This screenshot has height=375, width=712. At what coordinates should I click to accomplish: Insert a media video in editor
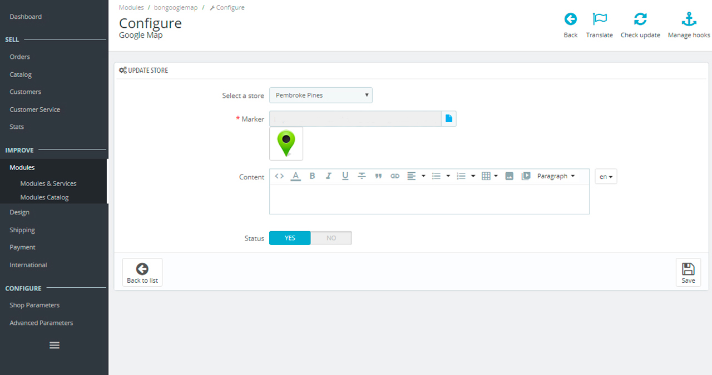click(x=526, y=176)
